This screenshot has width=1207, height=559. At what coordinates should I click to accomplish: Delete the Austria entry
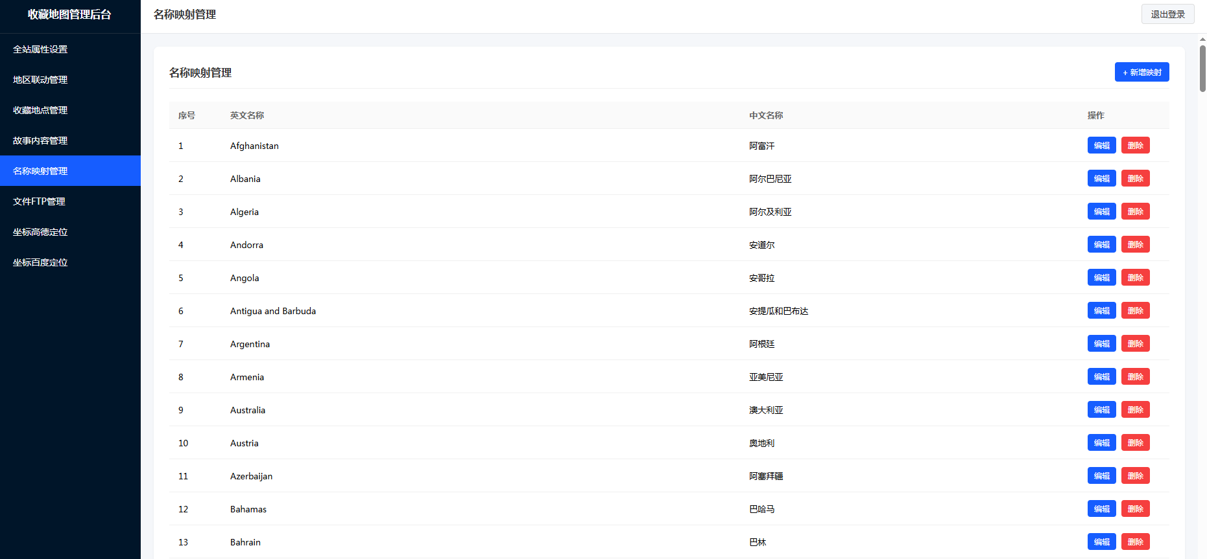(1135, 442)
